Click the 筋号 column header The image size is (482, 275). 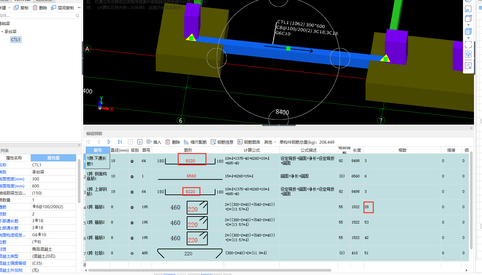pyautogui.click(x=98, y=150)
